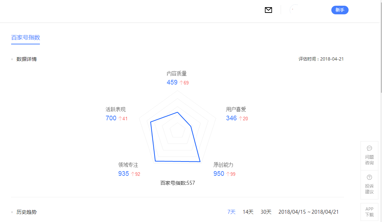Switch history trend to 7天
Viewport: 382px width, 222px height.
click(231, 212)
